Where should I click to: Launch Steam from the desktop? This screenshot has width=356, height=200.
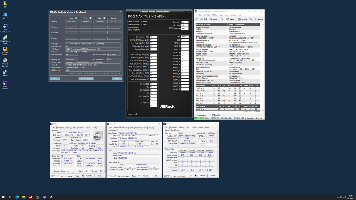(5, 73)
